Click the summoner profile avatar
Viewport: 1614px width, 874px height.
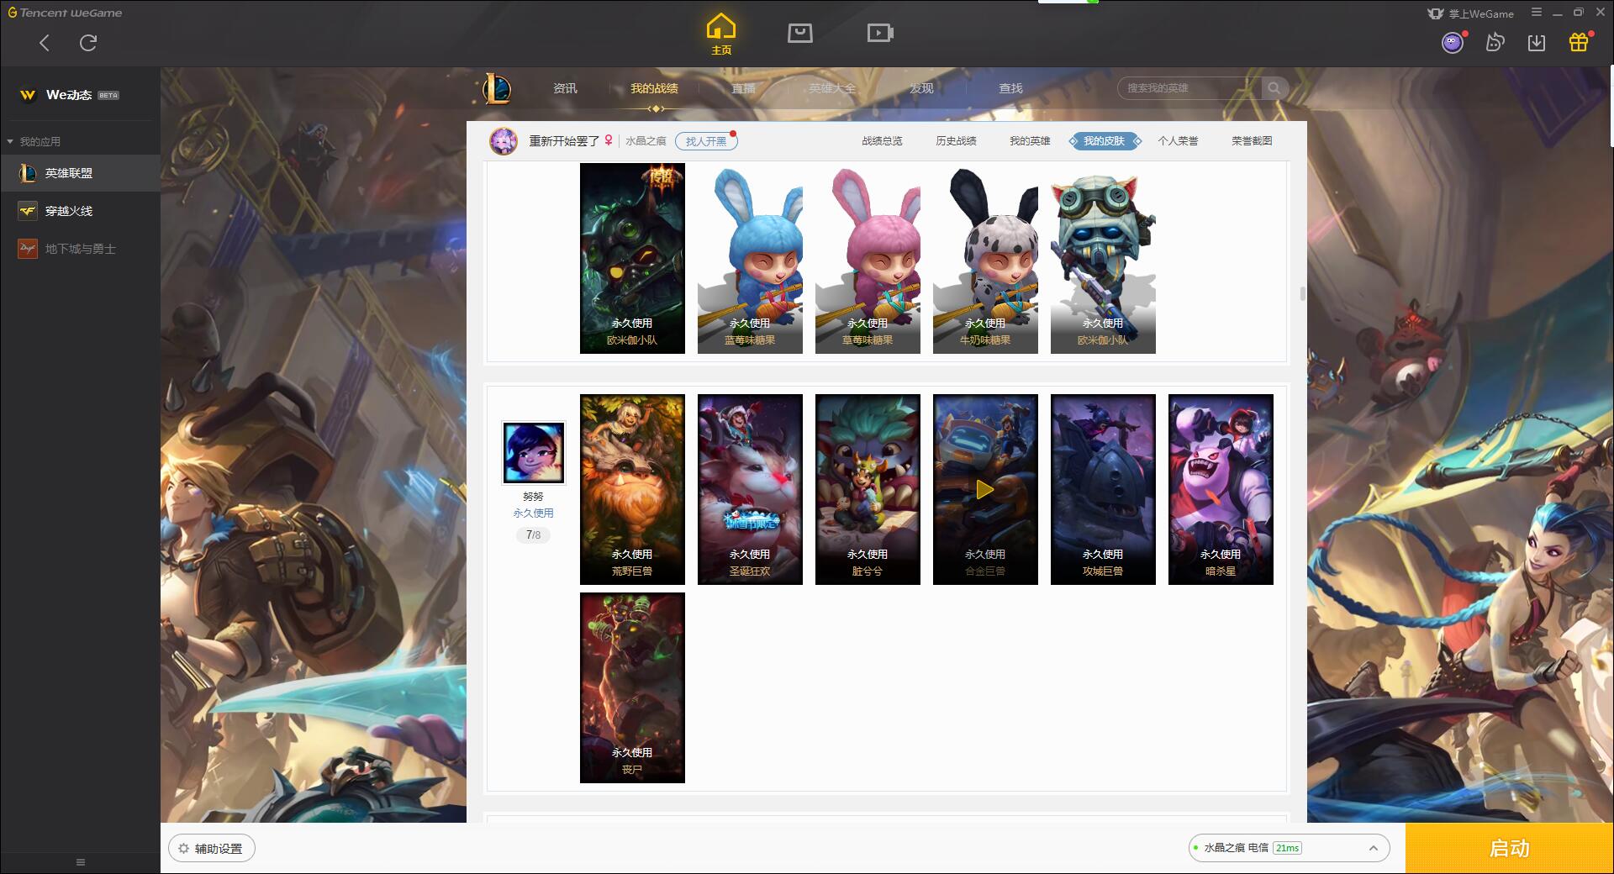(x=504, y=141)
